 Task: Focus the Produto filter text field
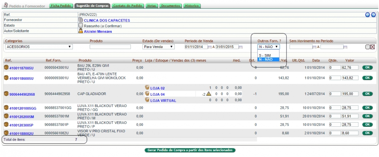point(110,47)
